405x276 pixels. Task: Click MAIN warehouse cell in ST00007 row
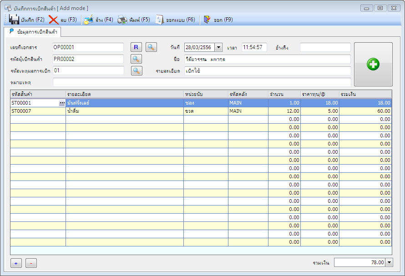pos(248,111)
